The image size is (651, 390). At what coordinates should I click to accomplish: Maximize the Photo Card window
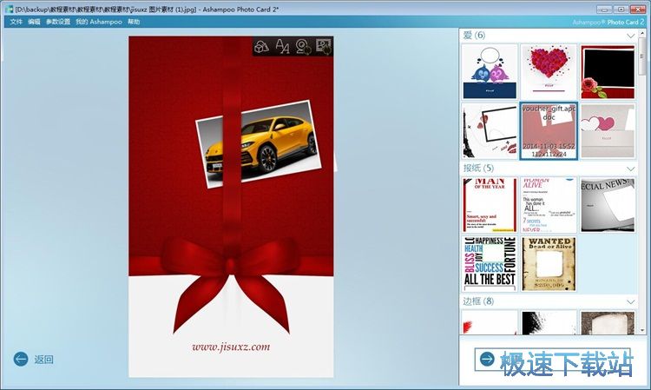coord(621,10)
